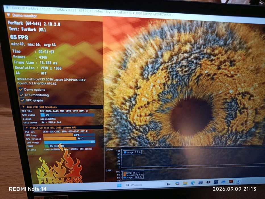Viewport: 265px width, 199px height.
Task: Click the Intel GPU usage 7% bar
Action: (x=67, y=115)
